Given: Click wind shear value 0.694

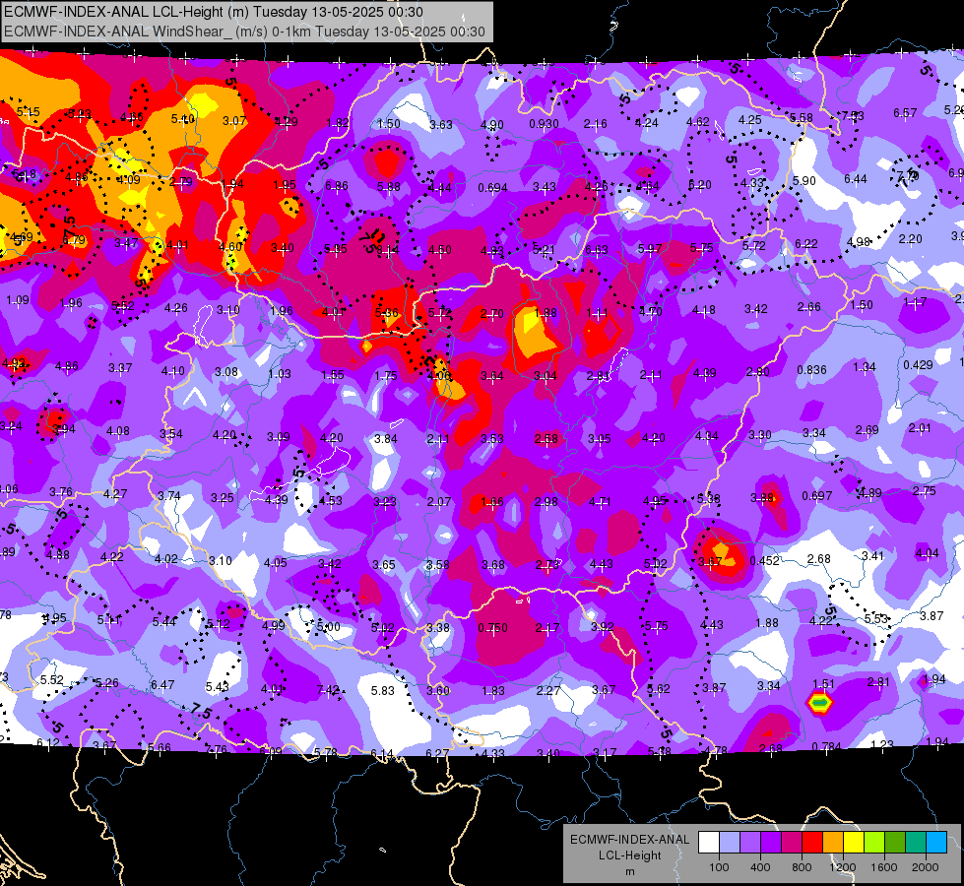Looking at the screenshot, I should (x=492, y=187).
